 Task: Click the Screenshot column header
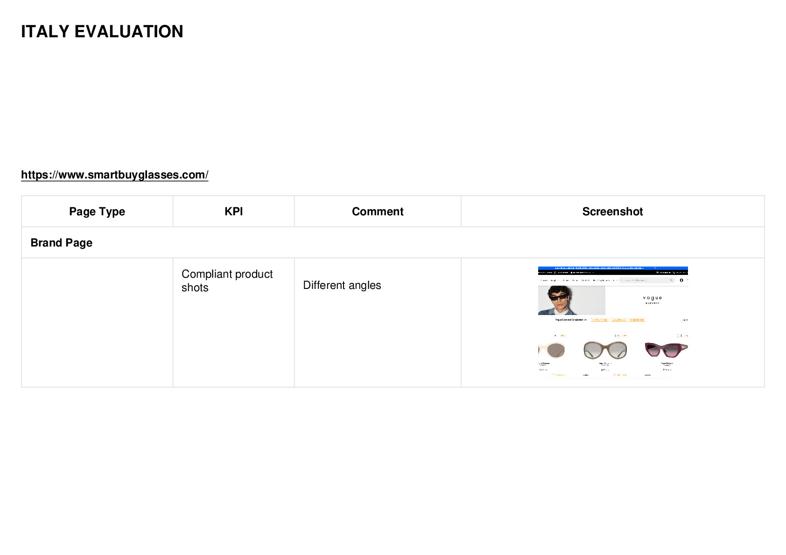tap(612, 212)
